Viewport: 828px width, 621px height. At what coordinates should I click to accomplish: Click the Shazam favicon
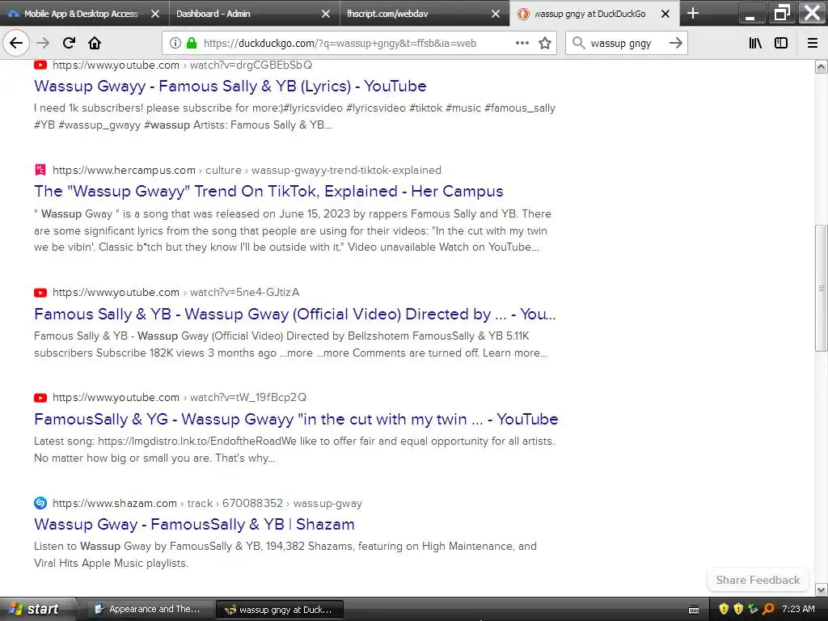coord(40,503)
